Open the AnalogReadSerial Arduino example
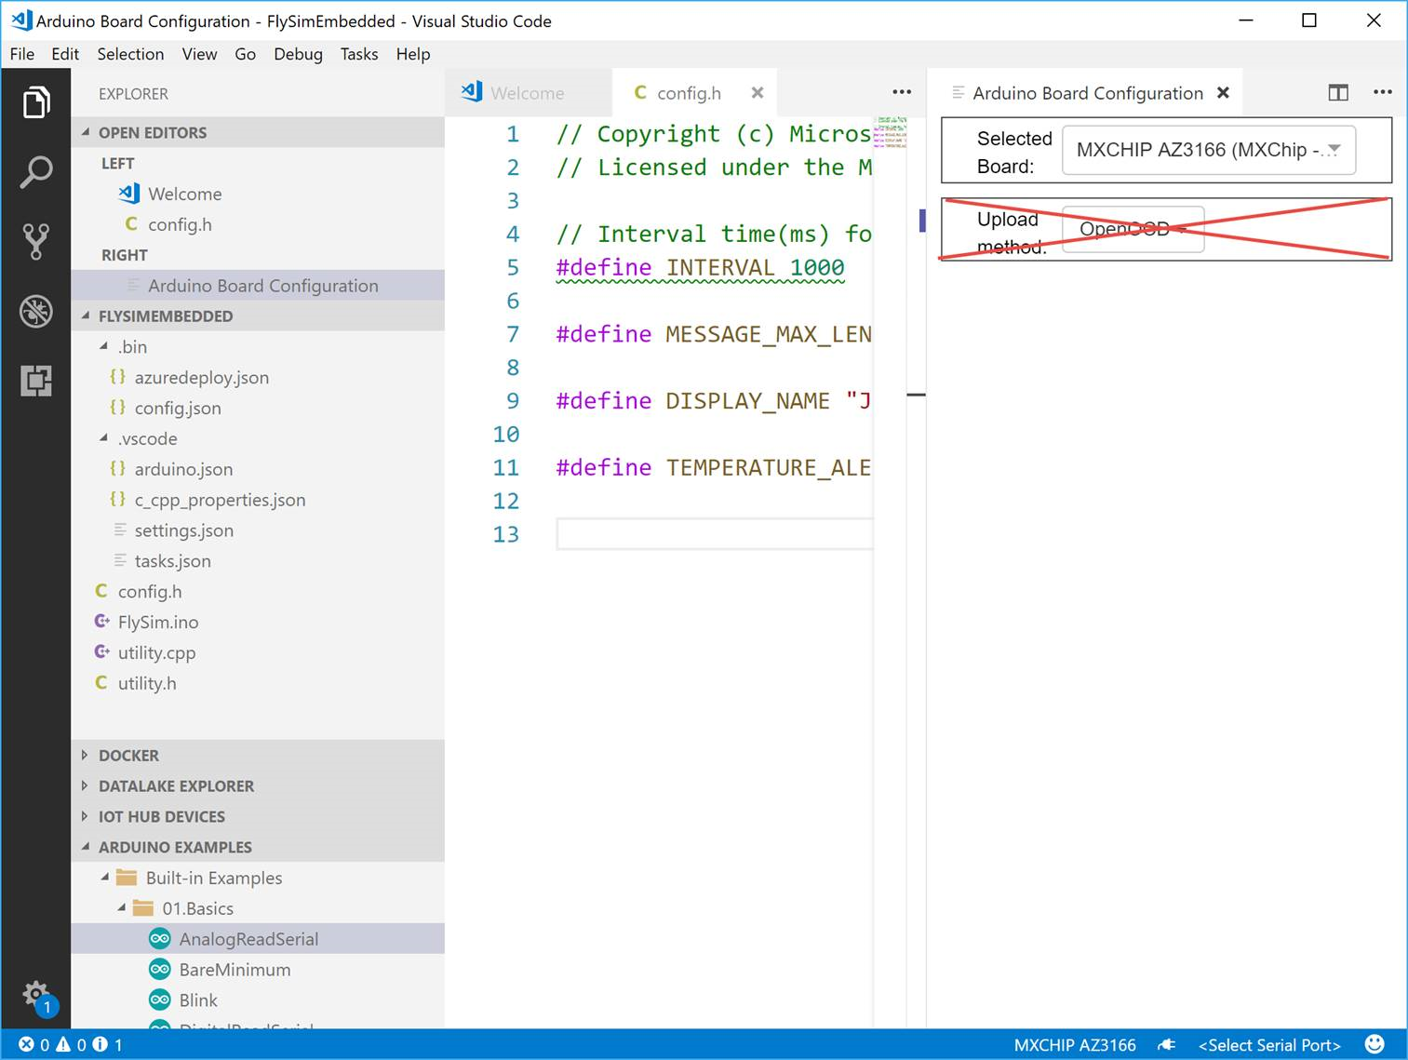Screen dimensions: 1408x1060 [258, 939]
